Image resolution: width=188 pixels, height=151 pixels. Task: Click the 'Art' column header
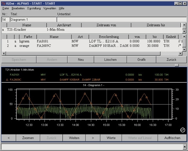click(x=80, y=37)
